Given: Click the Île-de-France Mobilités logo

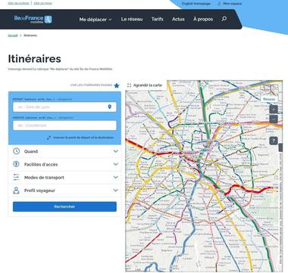Looking at the screenshot, I should (33, 19).
